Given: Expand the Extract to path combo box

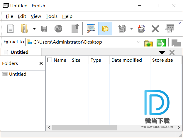Looking at the screenshot, I should [139, 42].
